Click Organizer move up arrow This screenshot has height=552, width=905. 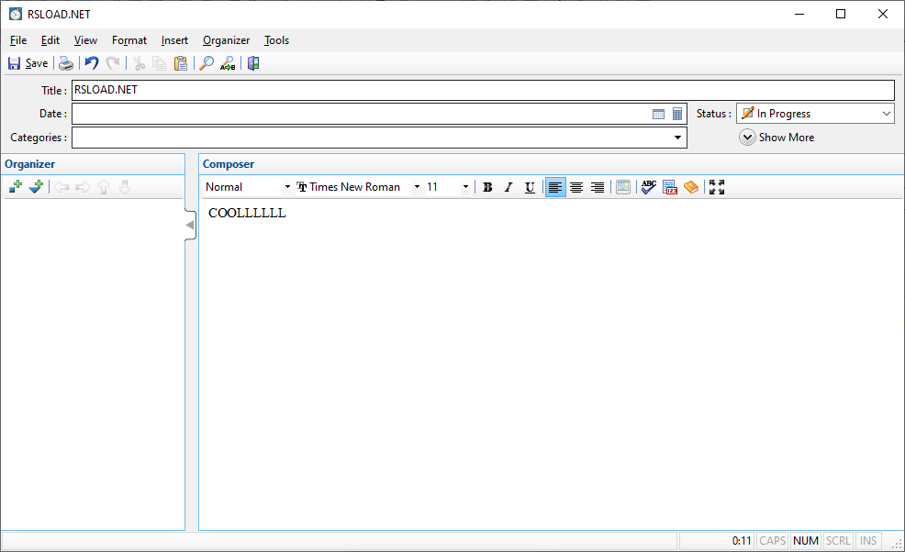pyautogui.click(x=104, y=187)
